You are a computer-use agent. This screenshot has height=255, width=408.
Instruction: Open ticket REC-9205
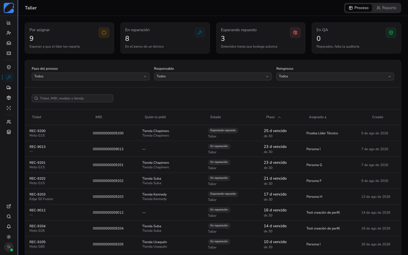coord(37,242)
